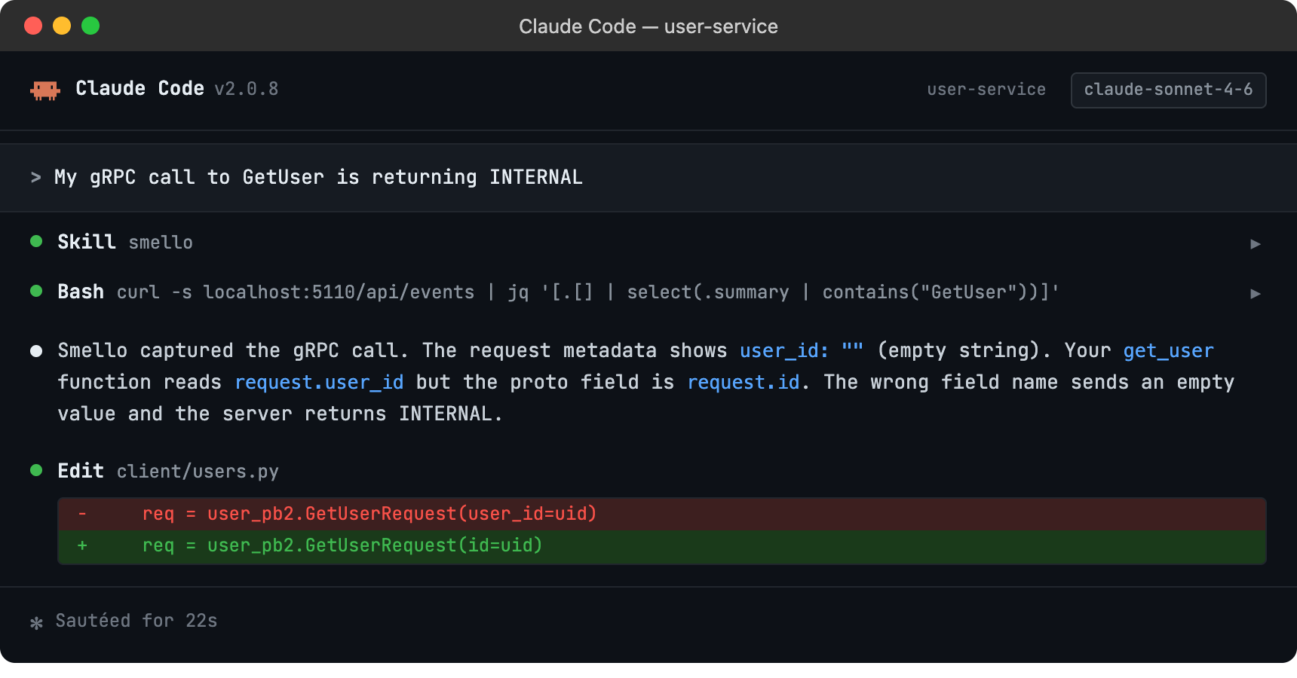Image resolution: width=1297 pixels, height=678 pixels.
Task: Click the green status dot beside Bash
Action: 36,291
